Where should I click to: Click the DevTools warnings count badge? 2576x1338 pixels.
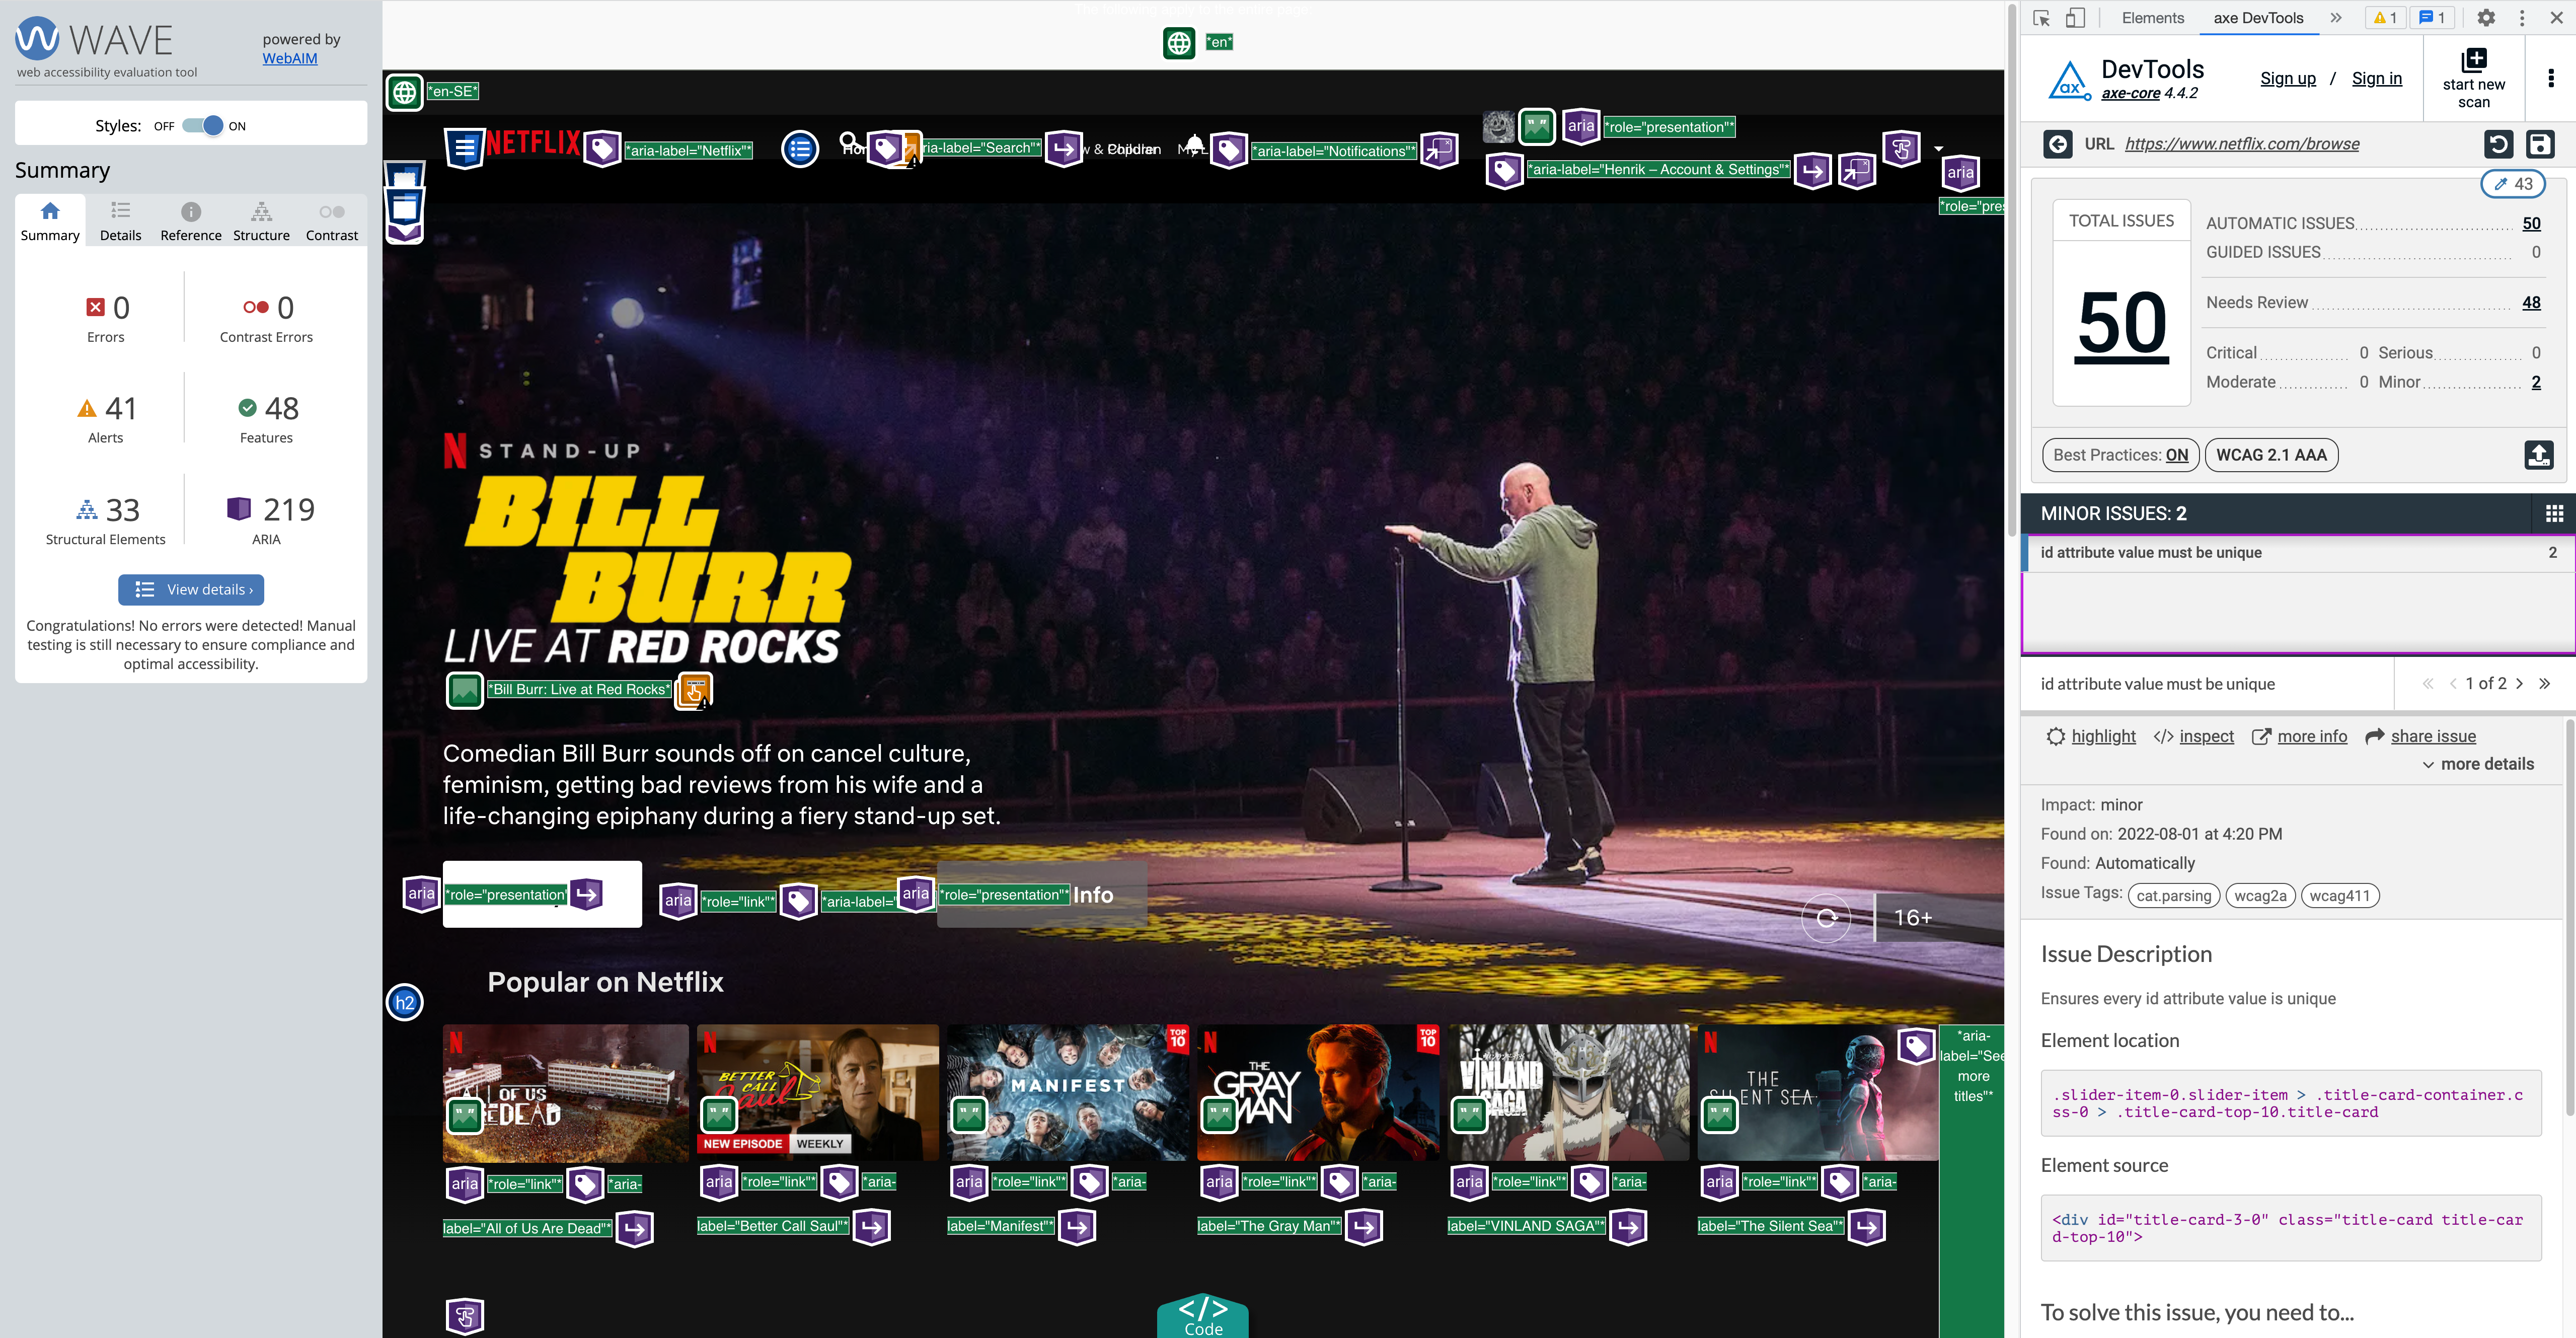(x=2385, y=18)
